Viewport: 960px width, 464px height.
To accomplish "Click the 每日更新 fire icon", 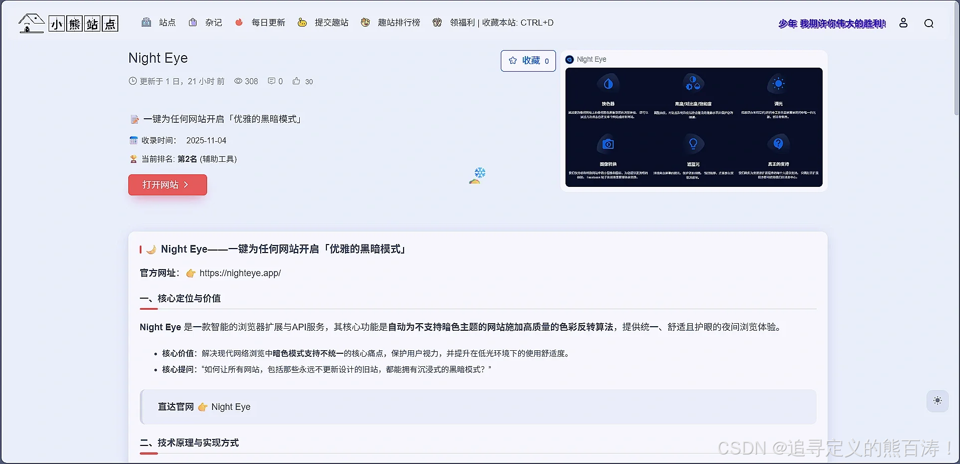I will click(x=239, y=22).
